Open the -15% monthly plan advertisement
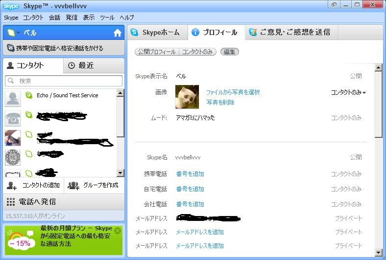This screenshot has width=386, height=260. 64,240
